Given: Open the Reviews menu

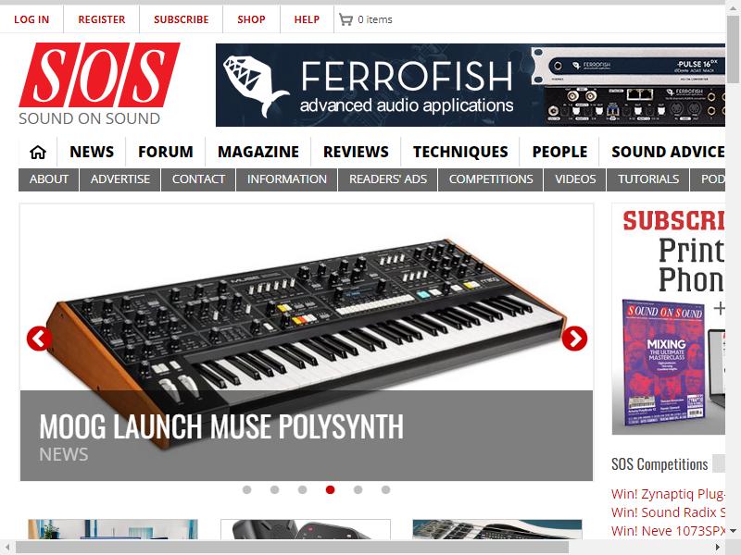Looking at the screenshot, I should point(356,152).
